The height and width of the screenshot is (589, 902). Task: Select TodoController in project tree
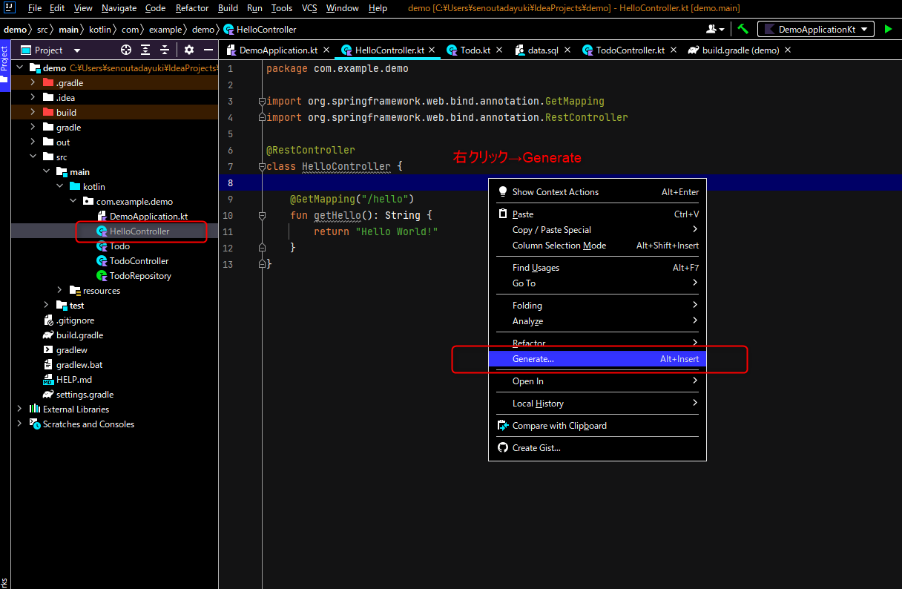(x=132, y=261)
